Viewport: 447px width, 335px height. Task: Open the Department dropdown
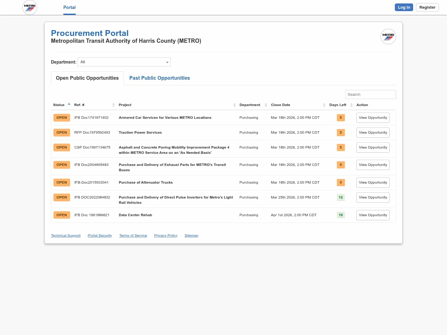124,62
